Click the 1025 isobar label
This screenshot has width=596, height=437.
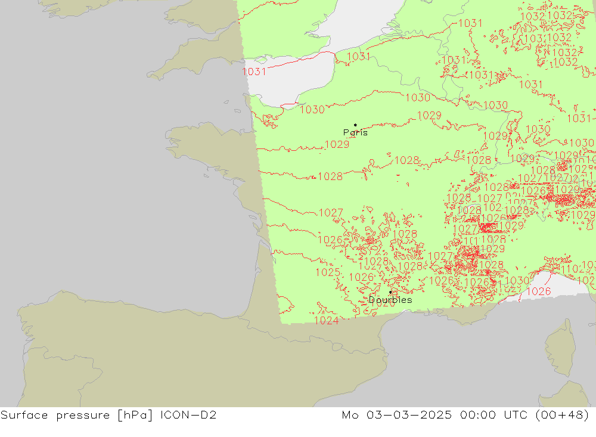(328, 272)
